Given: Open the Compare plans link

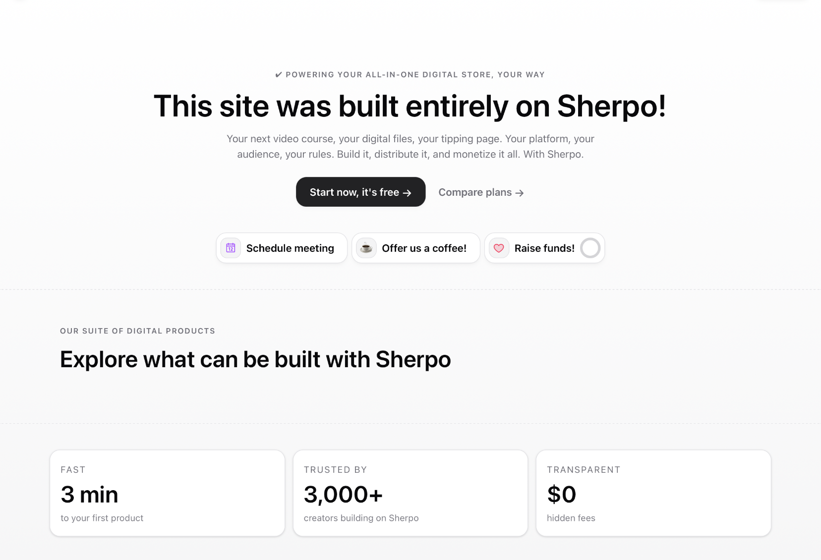Looking at the screenshot, I should coord(475,192).
